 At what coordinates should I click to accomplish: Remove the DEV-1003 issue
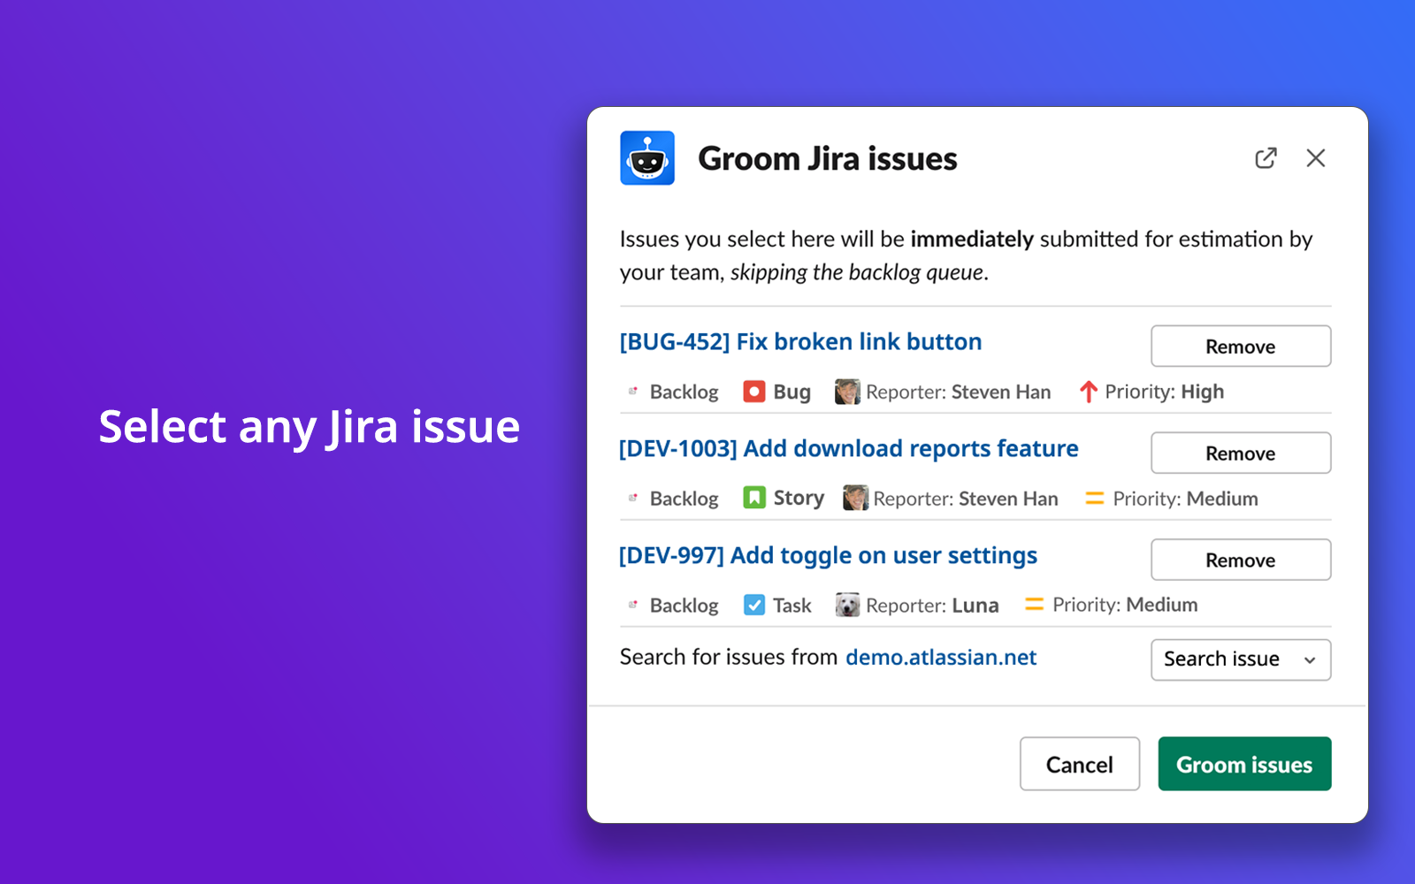[x=1241, y=453]
